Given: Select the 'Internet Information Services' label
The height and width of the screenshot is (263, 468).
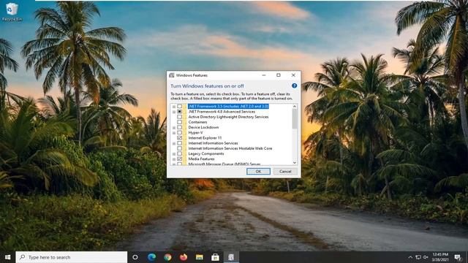Looking at the screenshot, I should tap(213, 143).
